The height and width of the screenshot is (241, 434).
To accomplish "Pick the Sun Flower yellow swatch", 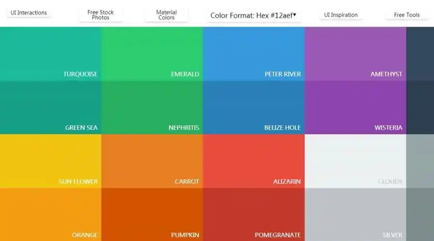I will pos(51,161).
